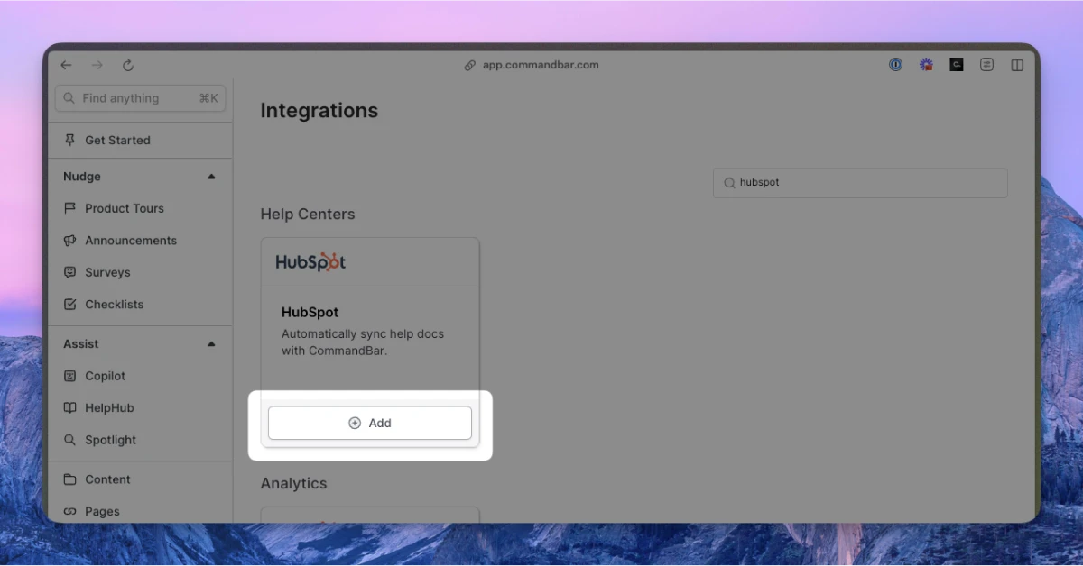
Task: Select Surveys in the sidebar
Action: (x=107, y=272)
